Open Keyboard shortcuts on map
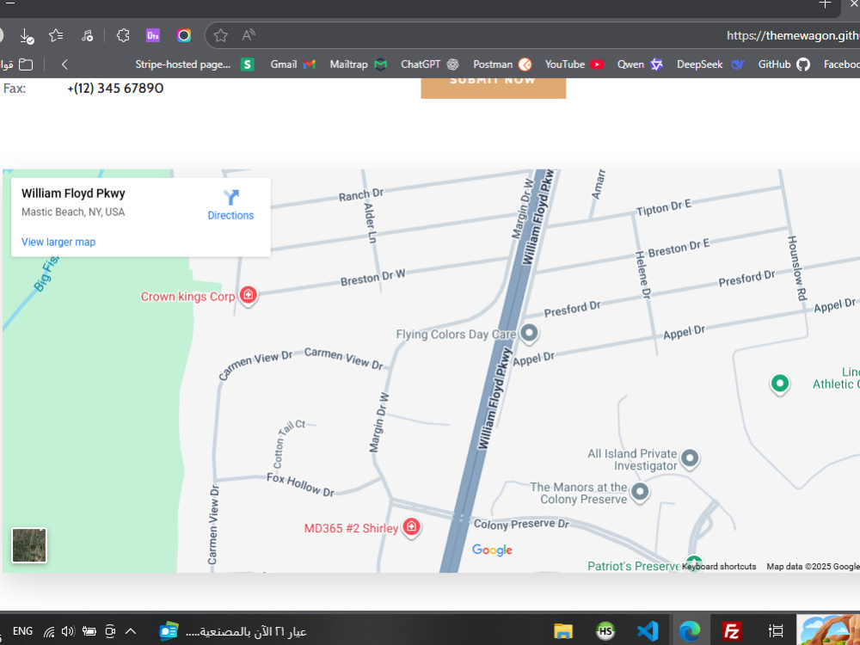This screenshot has width=860, height=645. pos(719,567)
